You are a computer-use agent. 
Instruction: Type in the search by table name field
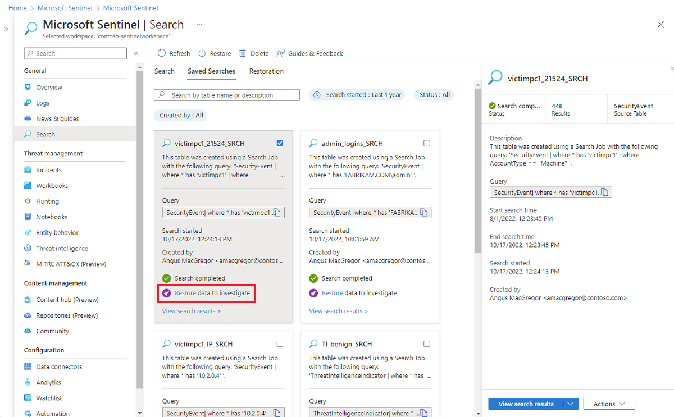[x=226, y=94]
